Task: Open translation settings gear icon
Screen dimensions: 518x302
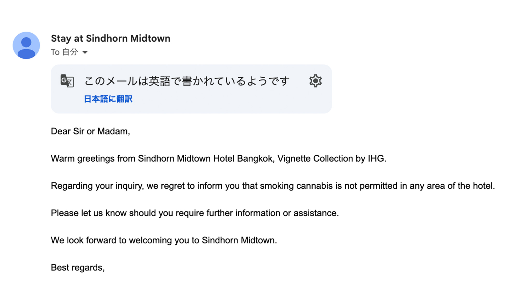Action: pyautogui.click(x=315, y=81)
